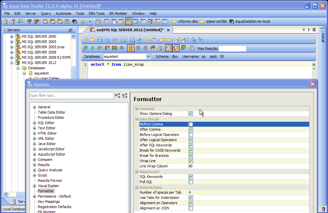Image resolution: width=328 pixels, height=213 pixels.
Task: Click the collapse all icon in Options dialog
Action: pyautogui.click(x=125, y=96)
